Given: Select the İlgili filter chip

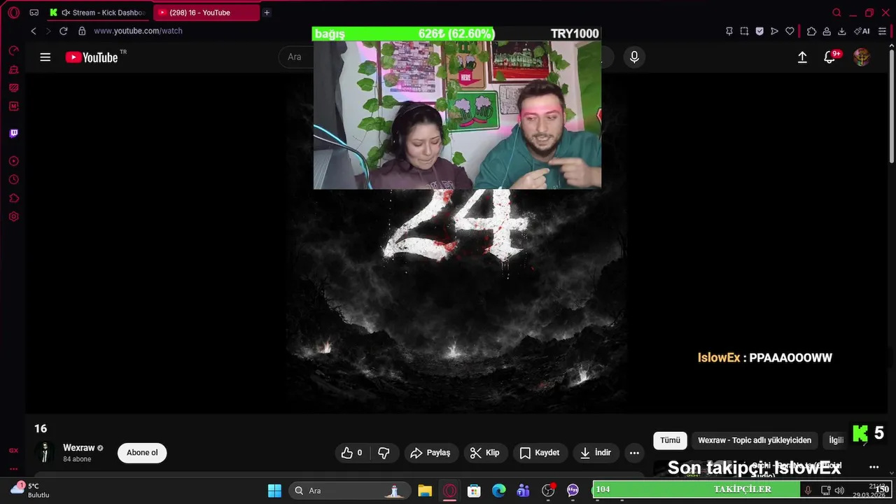Looking at the screenshot, I should pyautogui.click(x=836, y=440).
